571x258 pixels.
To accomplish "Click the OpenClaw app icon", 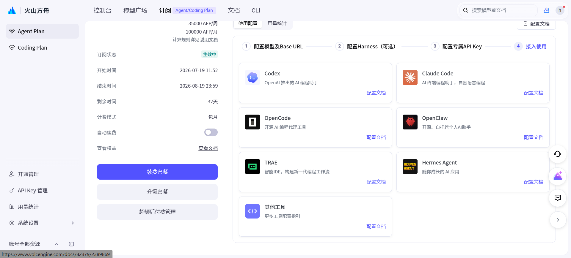I will click(410, 122).
